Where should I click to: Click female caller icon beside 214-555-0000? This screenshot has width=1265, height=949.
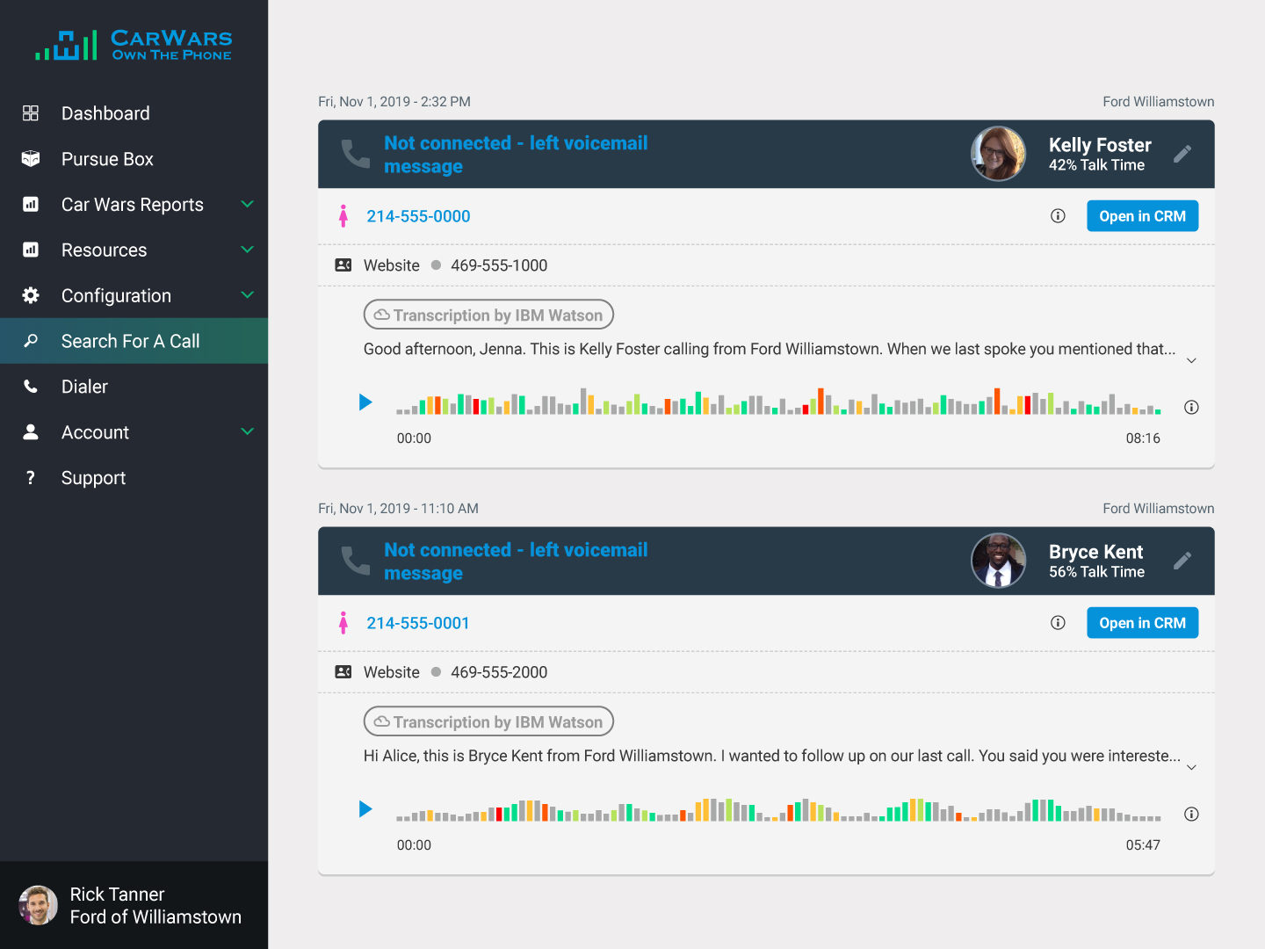[x=343, y=216]
